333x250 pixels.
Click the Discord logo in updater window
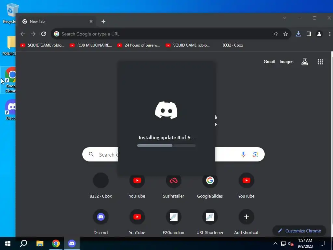pyautogui.click(x=166, y=110)
